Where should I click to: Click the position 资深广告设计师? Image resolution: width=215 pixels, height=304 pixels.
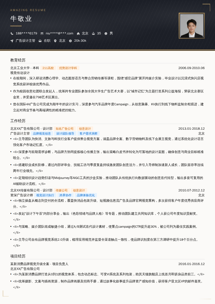(x=22, y=195)
